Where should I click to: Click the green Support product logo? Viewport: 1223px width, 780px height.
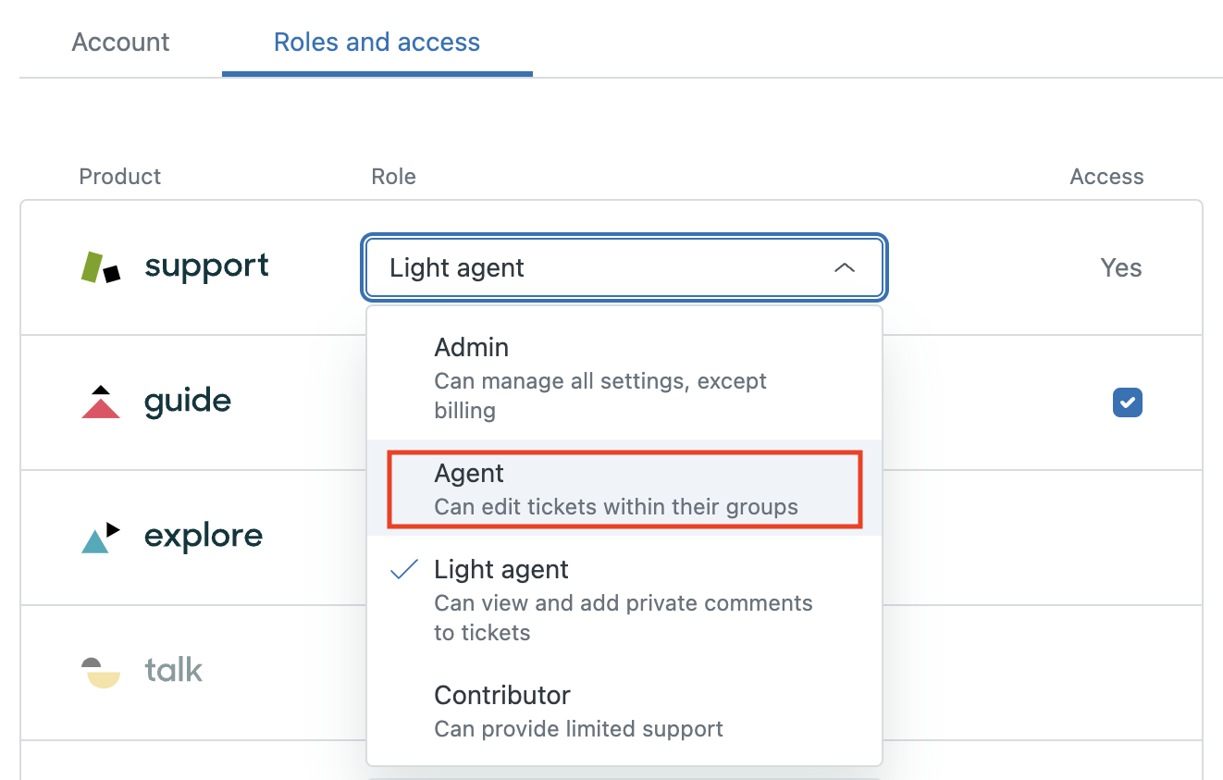point(101,267)
